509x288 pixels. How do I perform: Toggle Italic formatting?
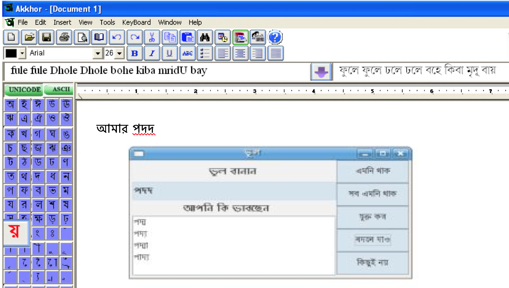[152, 53]
